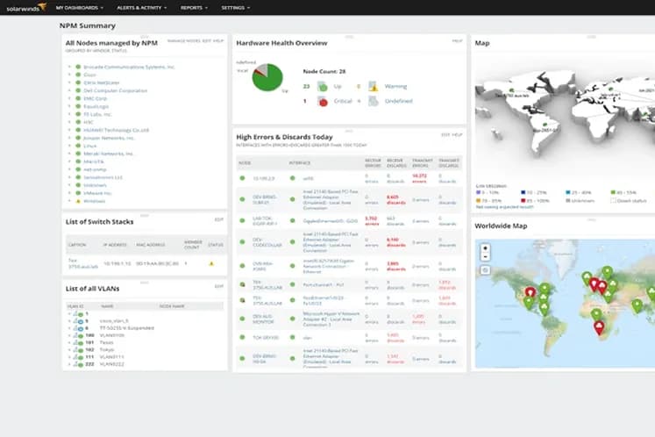Click green status icon next to Juniper Networks
Screen dimensions: 655x437
(78, 138)
